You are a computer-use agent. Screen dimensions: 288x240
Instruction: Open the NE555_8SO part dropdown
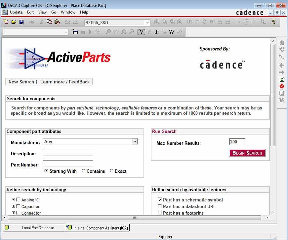[x=147, y=23]
